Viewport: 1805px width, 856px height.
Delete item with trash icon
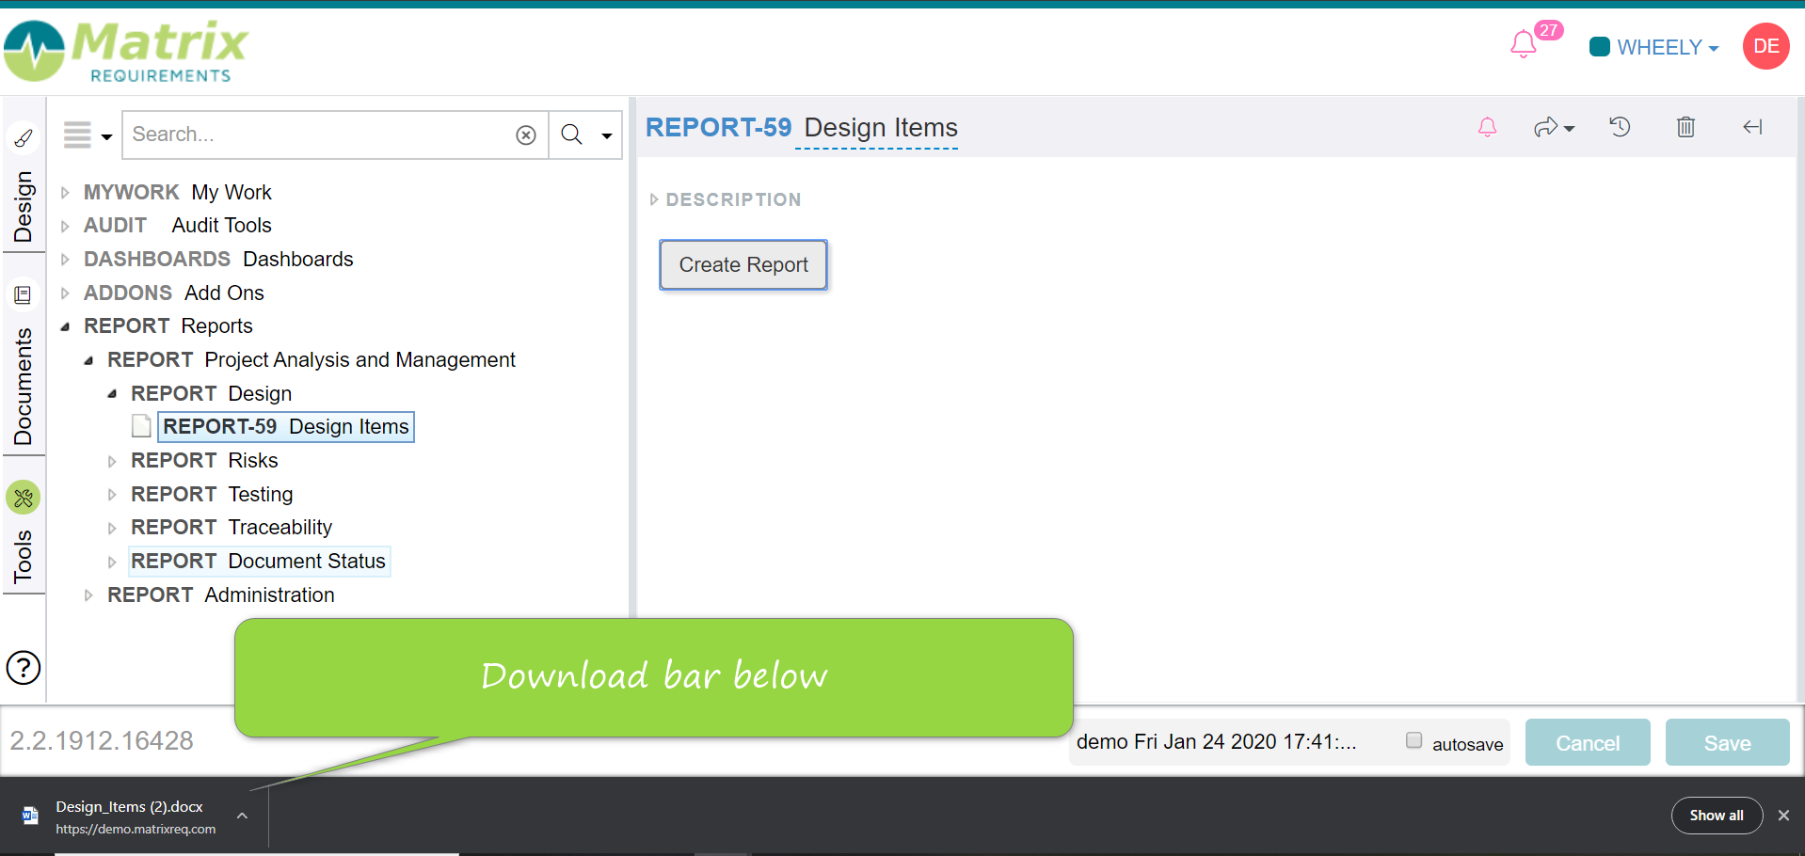pyautogui.click(x=1685, y=126)
